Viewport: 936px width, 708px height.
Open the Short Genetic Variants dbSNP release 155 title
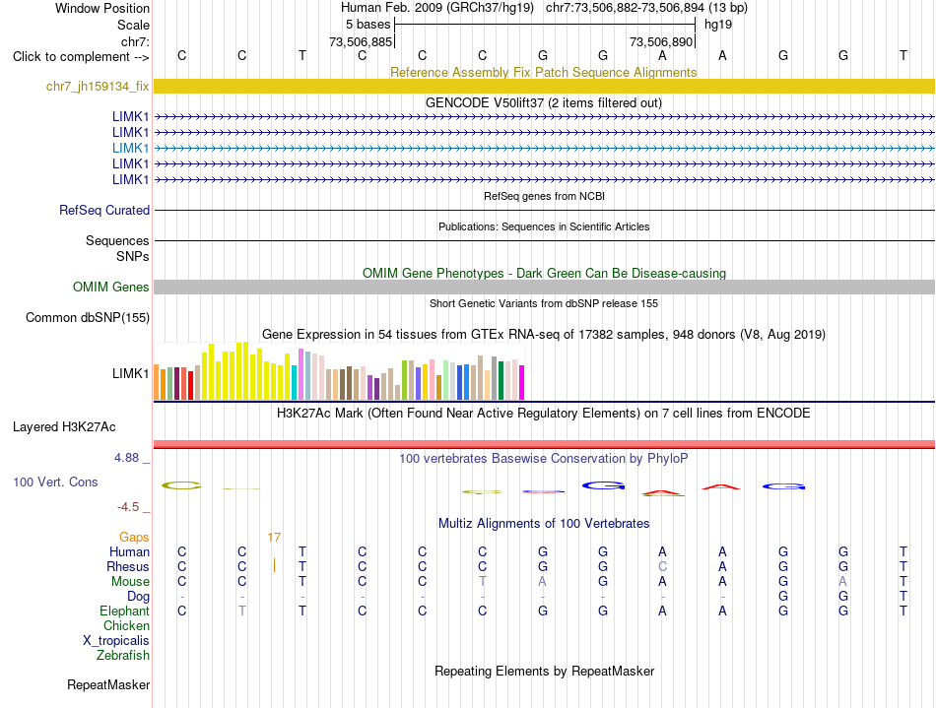pos(543,303)
